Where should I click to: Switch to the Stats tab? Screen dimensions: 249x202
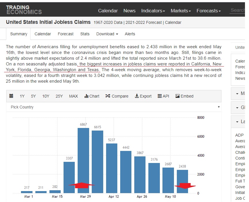coord(85,34)
